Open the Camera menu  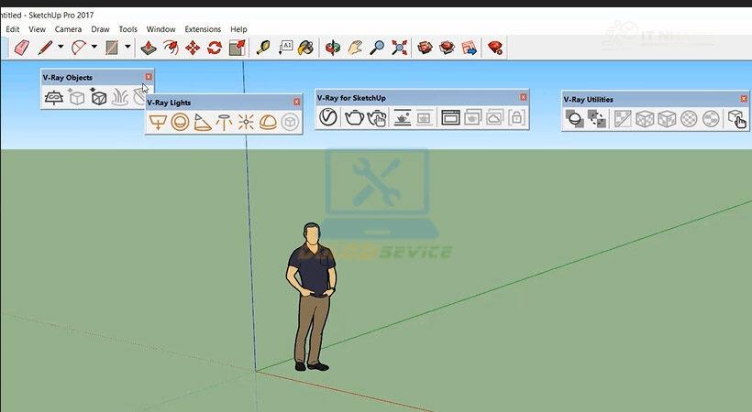(68, 29)
